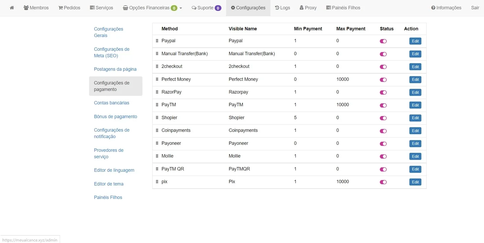Click grip icon beside Coinpayments row

pyautogui.click(x=157, y=130)
